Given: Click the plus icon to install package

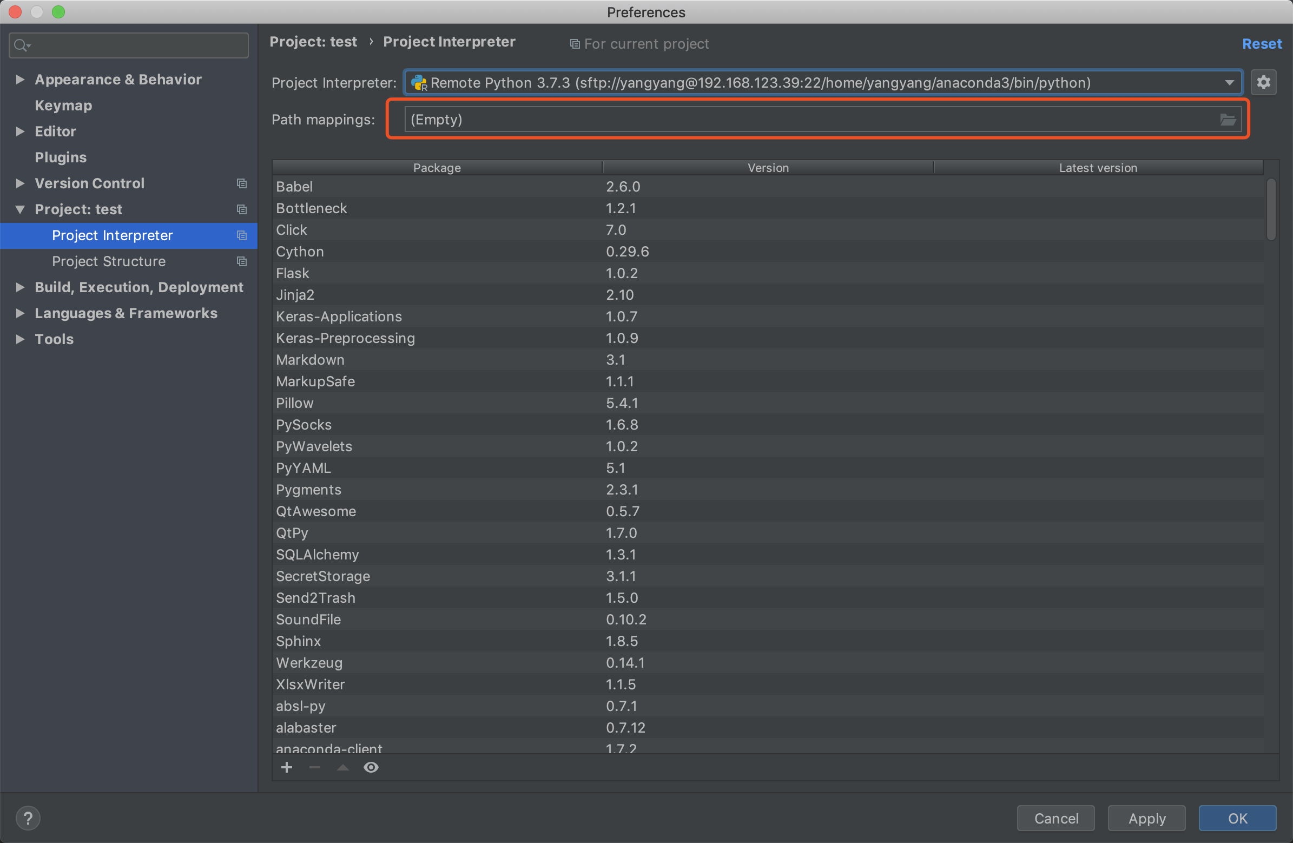Looking at the screenshot, I should (x=287, y=767).
